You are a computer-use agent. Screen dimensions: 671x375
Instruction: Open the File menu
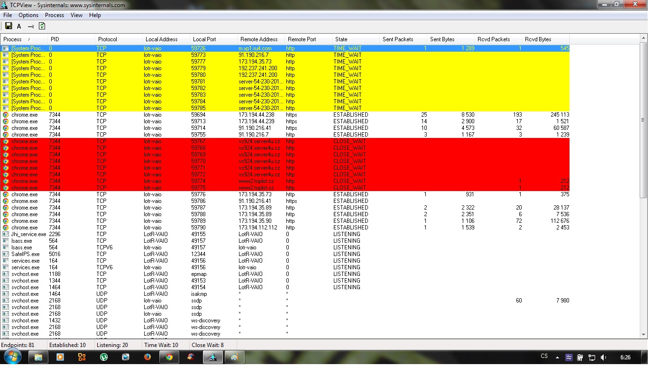(x=8, y=15)
